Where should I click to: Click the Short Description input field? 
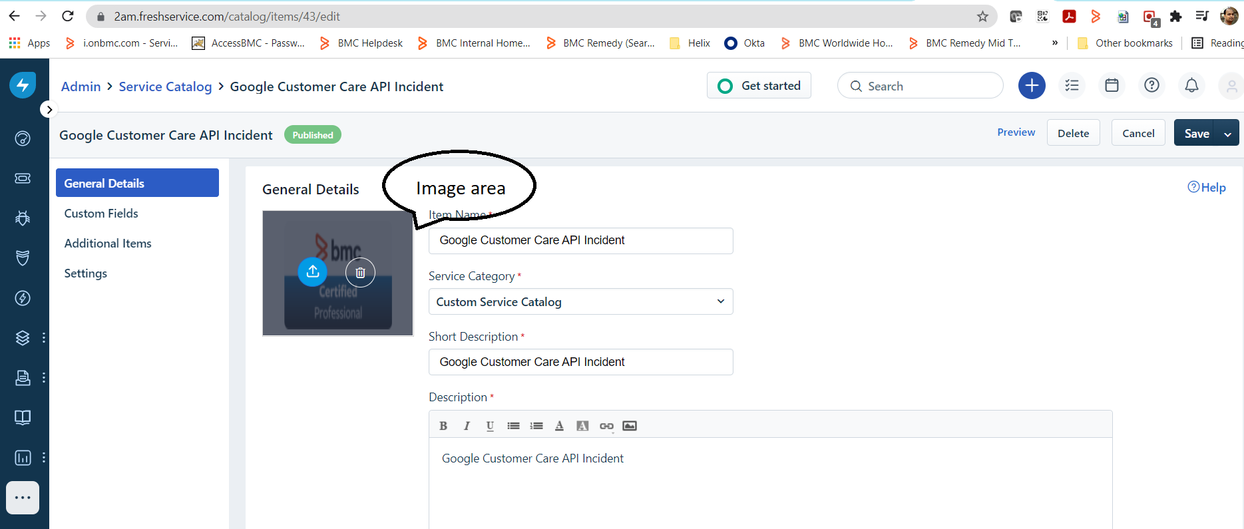581,362
